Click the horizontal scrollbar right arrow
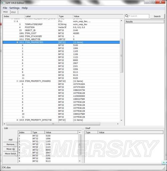The image size is (167, 171). pyautogui.click(x=118, y=124)
